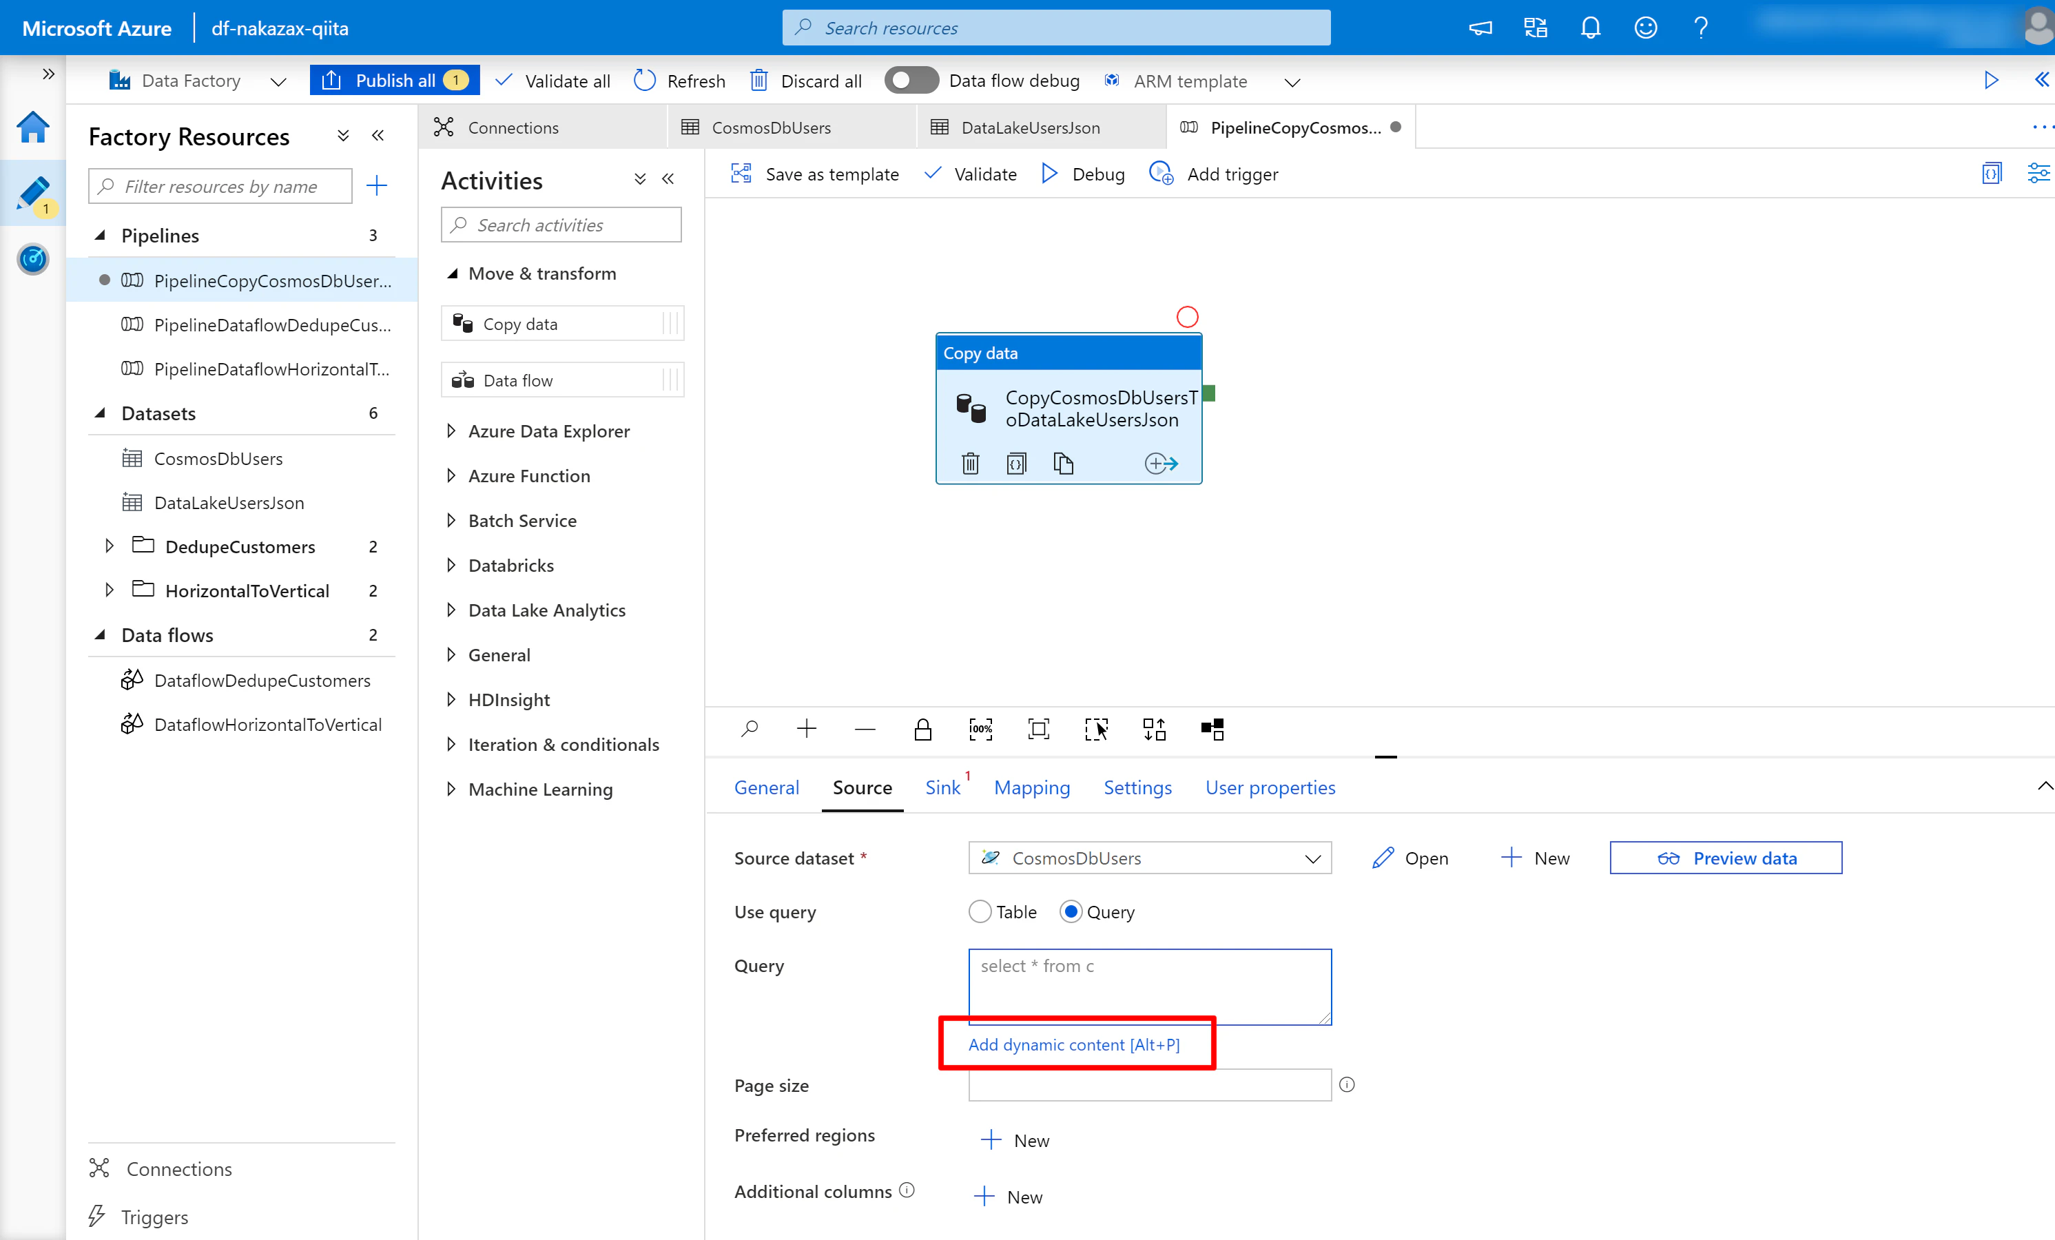Lock the canvas with padlock icon

click(922, 730)
